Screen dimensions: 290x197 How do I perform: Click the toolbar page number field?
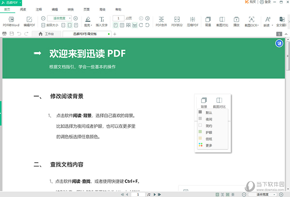pyautogui.click(x=118, y=18)
